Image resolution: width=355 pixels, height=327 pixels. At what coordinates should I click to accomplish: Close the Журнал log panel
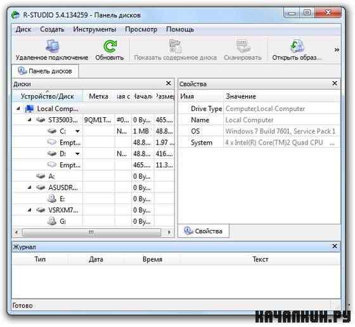pyautogui.click(x=335, y=247)
